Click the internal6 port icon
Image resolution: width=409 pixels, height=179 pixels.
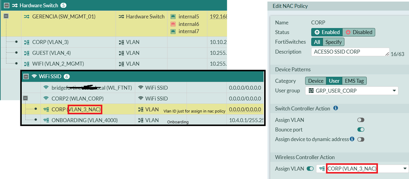pyautogui.click(x=173, y=24)
